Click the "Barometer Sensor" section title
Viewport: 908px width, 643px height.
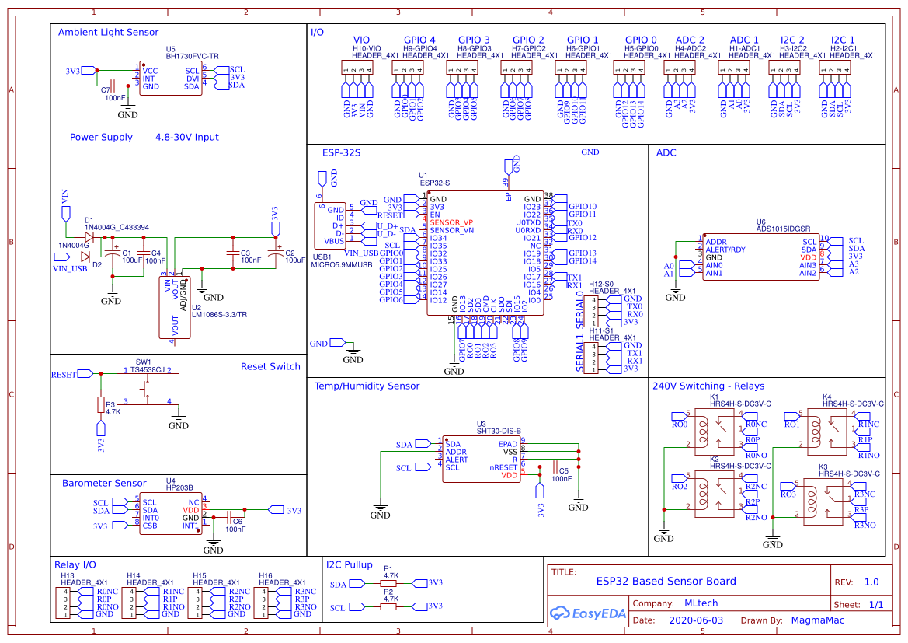click(x=104, y=483)
